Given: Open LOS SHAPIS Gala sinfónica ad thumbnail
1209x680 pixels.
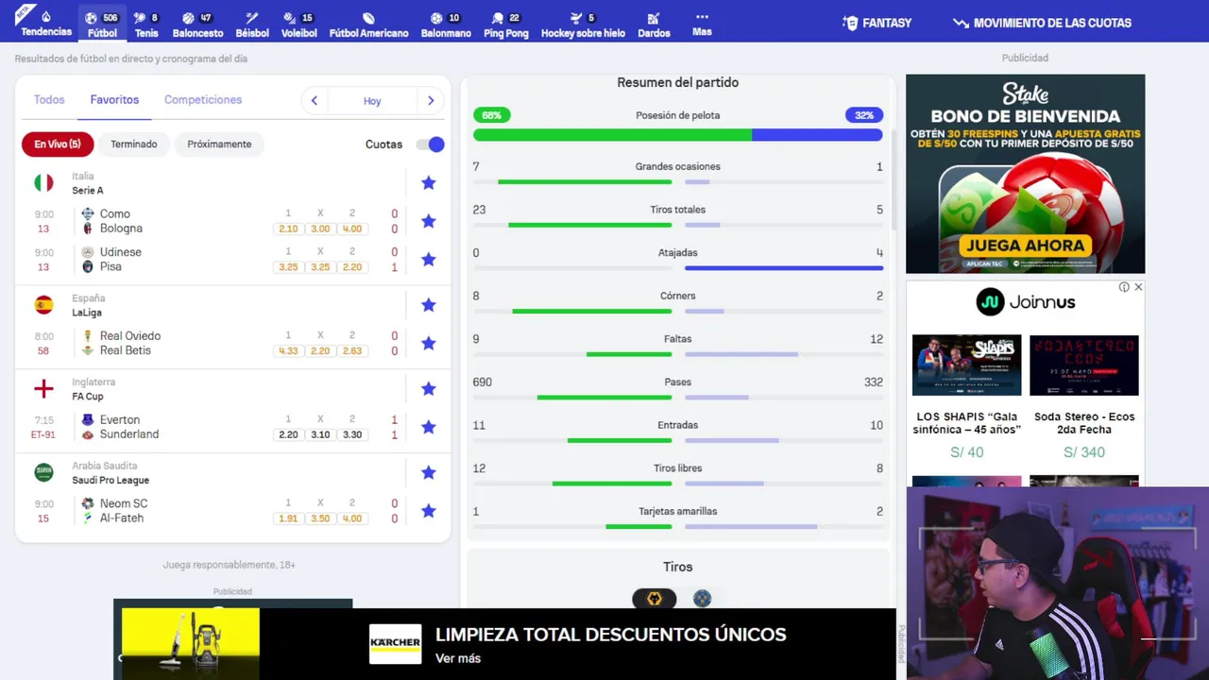Looking at the screenshot, I should 966,365.
